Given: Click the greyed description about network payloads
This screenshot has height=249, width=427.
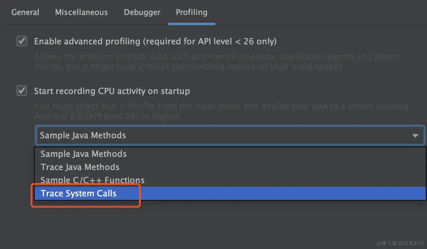Looking at the screenshot, I should (x=216, y=61).
